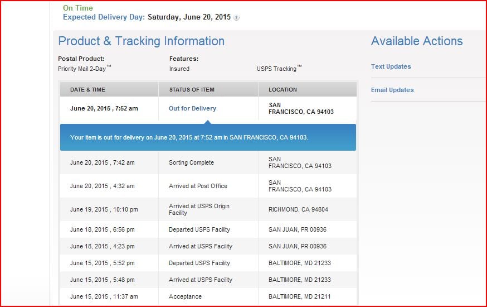Click the Available Actions heading

[417, 41]
